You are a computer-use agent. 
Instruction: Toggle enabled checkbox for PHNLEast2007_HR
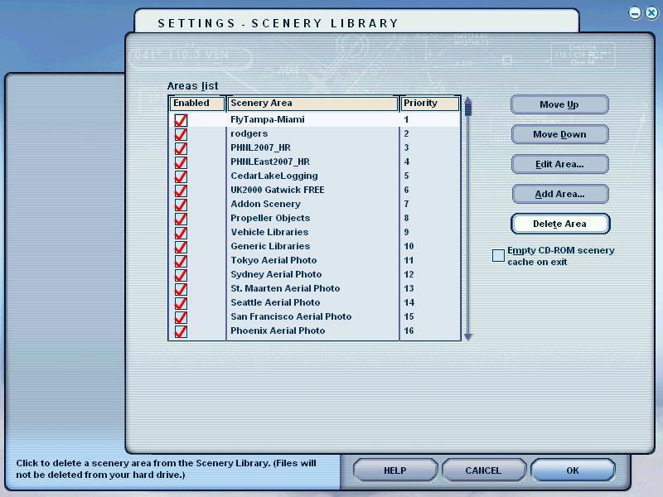click(x=181, y=162)
